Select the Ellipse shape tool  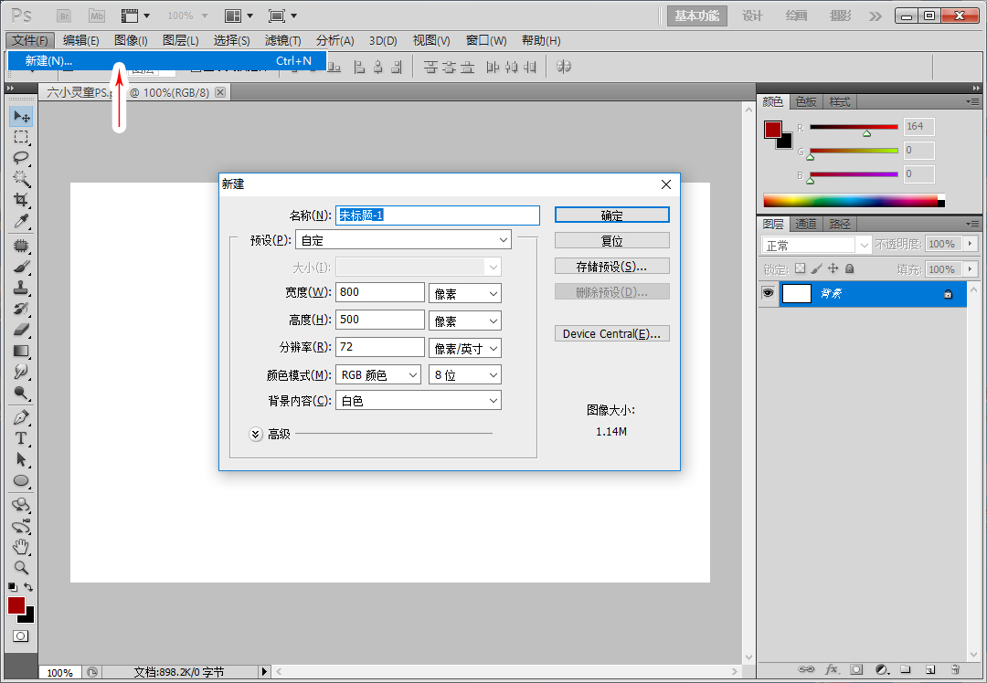(21, 480)
